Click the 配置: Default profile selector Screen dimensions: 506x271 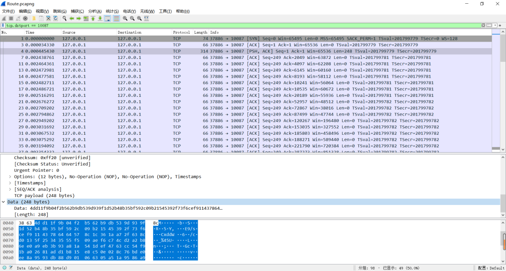coord(491,268)
